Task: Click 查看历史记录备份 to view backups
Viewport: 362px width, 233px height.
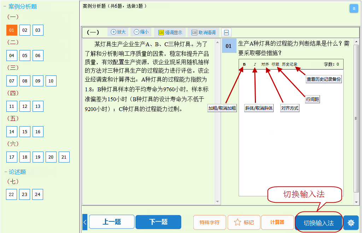Action: click(x=323, y=79)
